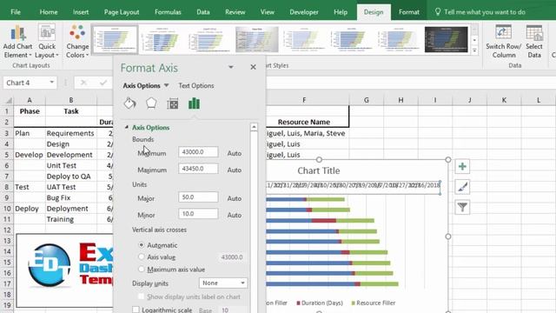Select the gray fourth chart style thumbnail
Image resolution: width=556 pixels, height=313 pixels.
(x=257, y=39)
